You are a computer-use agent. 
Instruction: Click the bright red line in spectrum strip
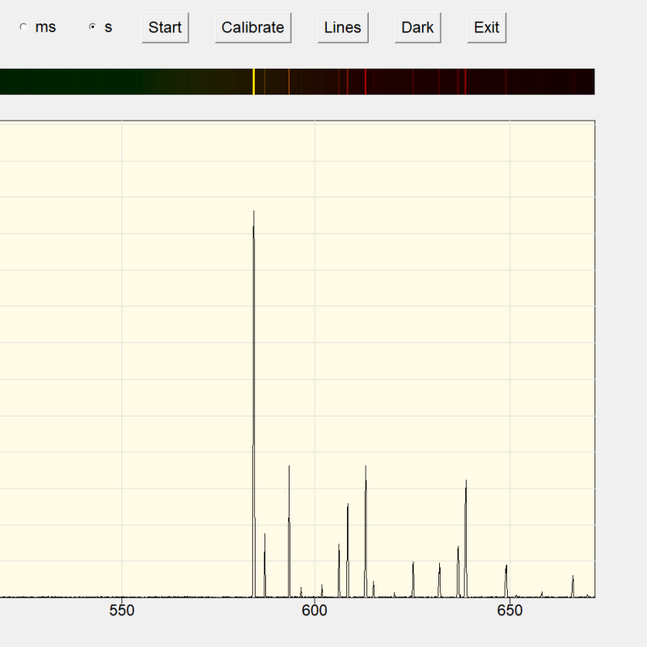[x=366, y=82]
